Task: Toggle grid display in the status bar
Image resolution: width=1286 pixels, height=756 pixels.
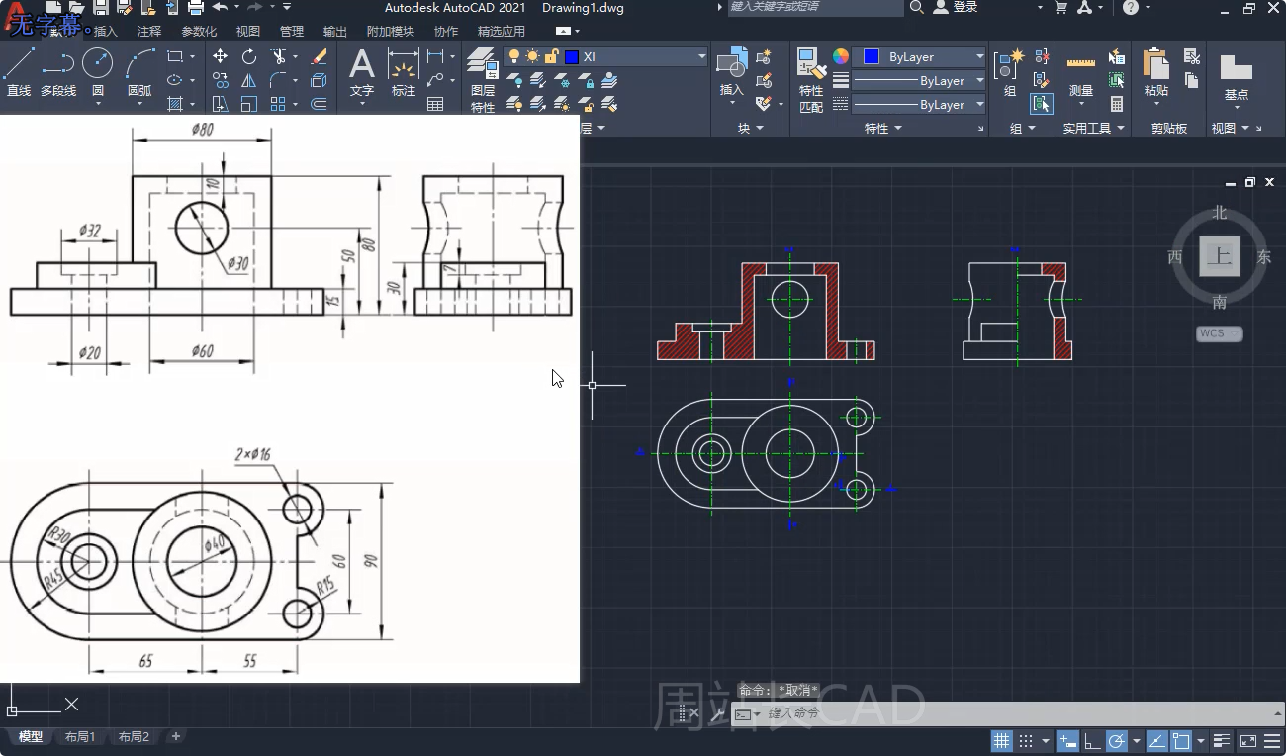Action: [x=1001, y=741]
